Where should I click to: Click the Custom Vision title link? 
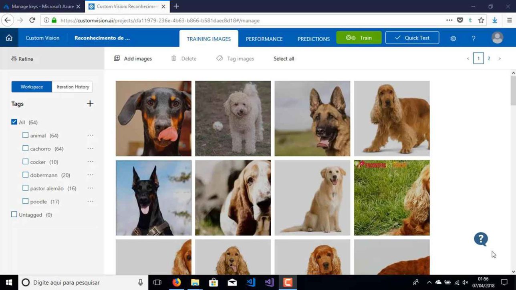click(x=42, y=38)
